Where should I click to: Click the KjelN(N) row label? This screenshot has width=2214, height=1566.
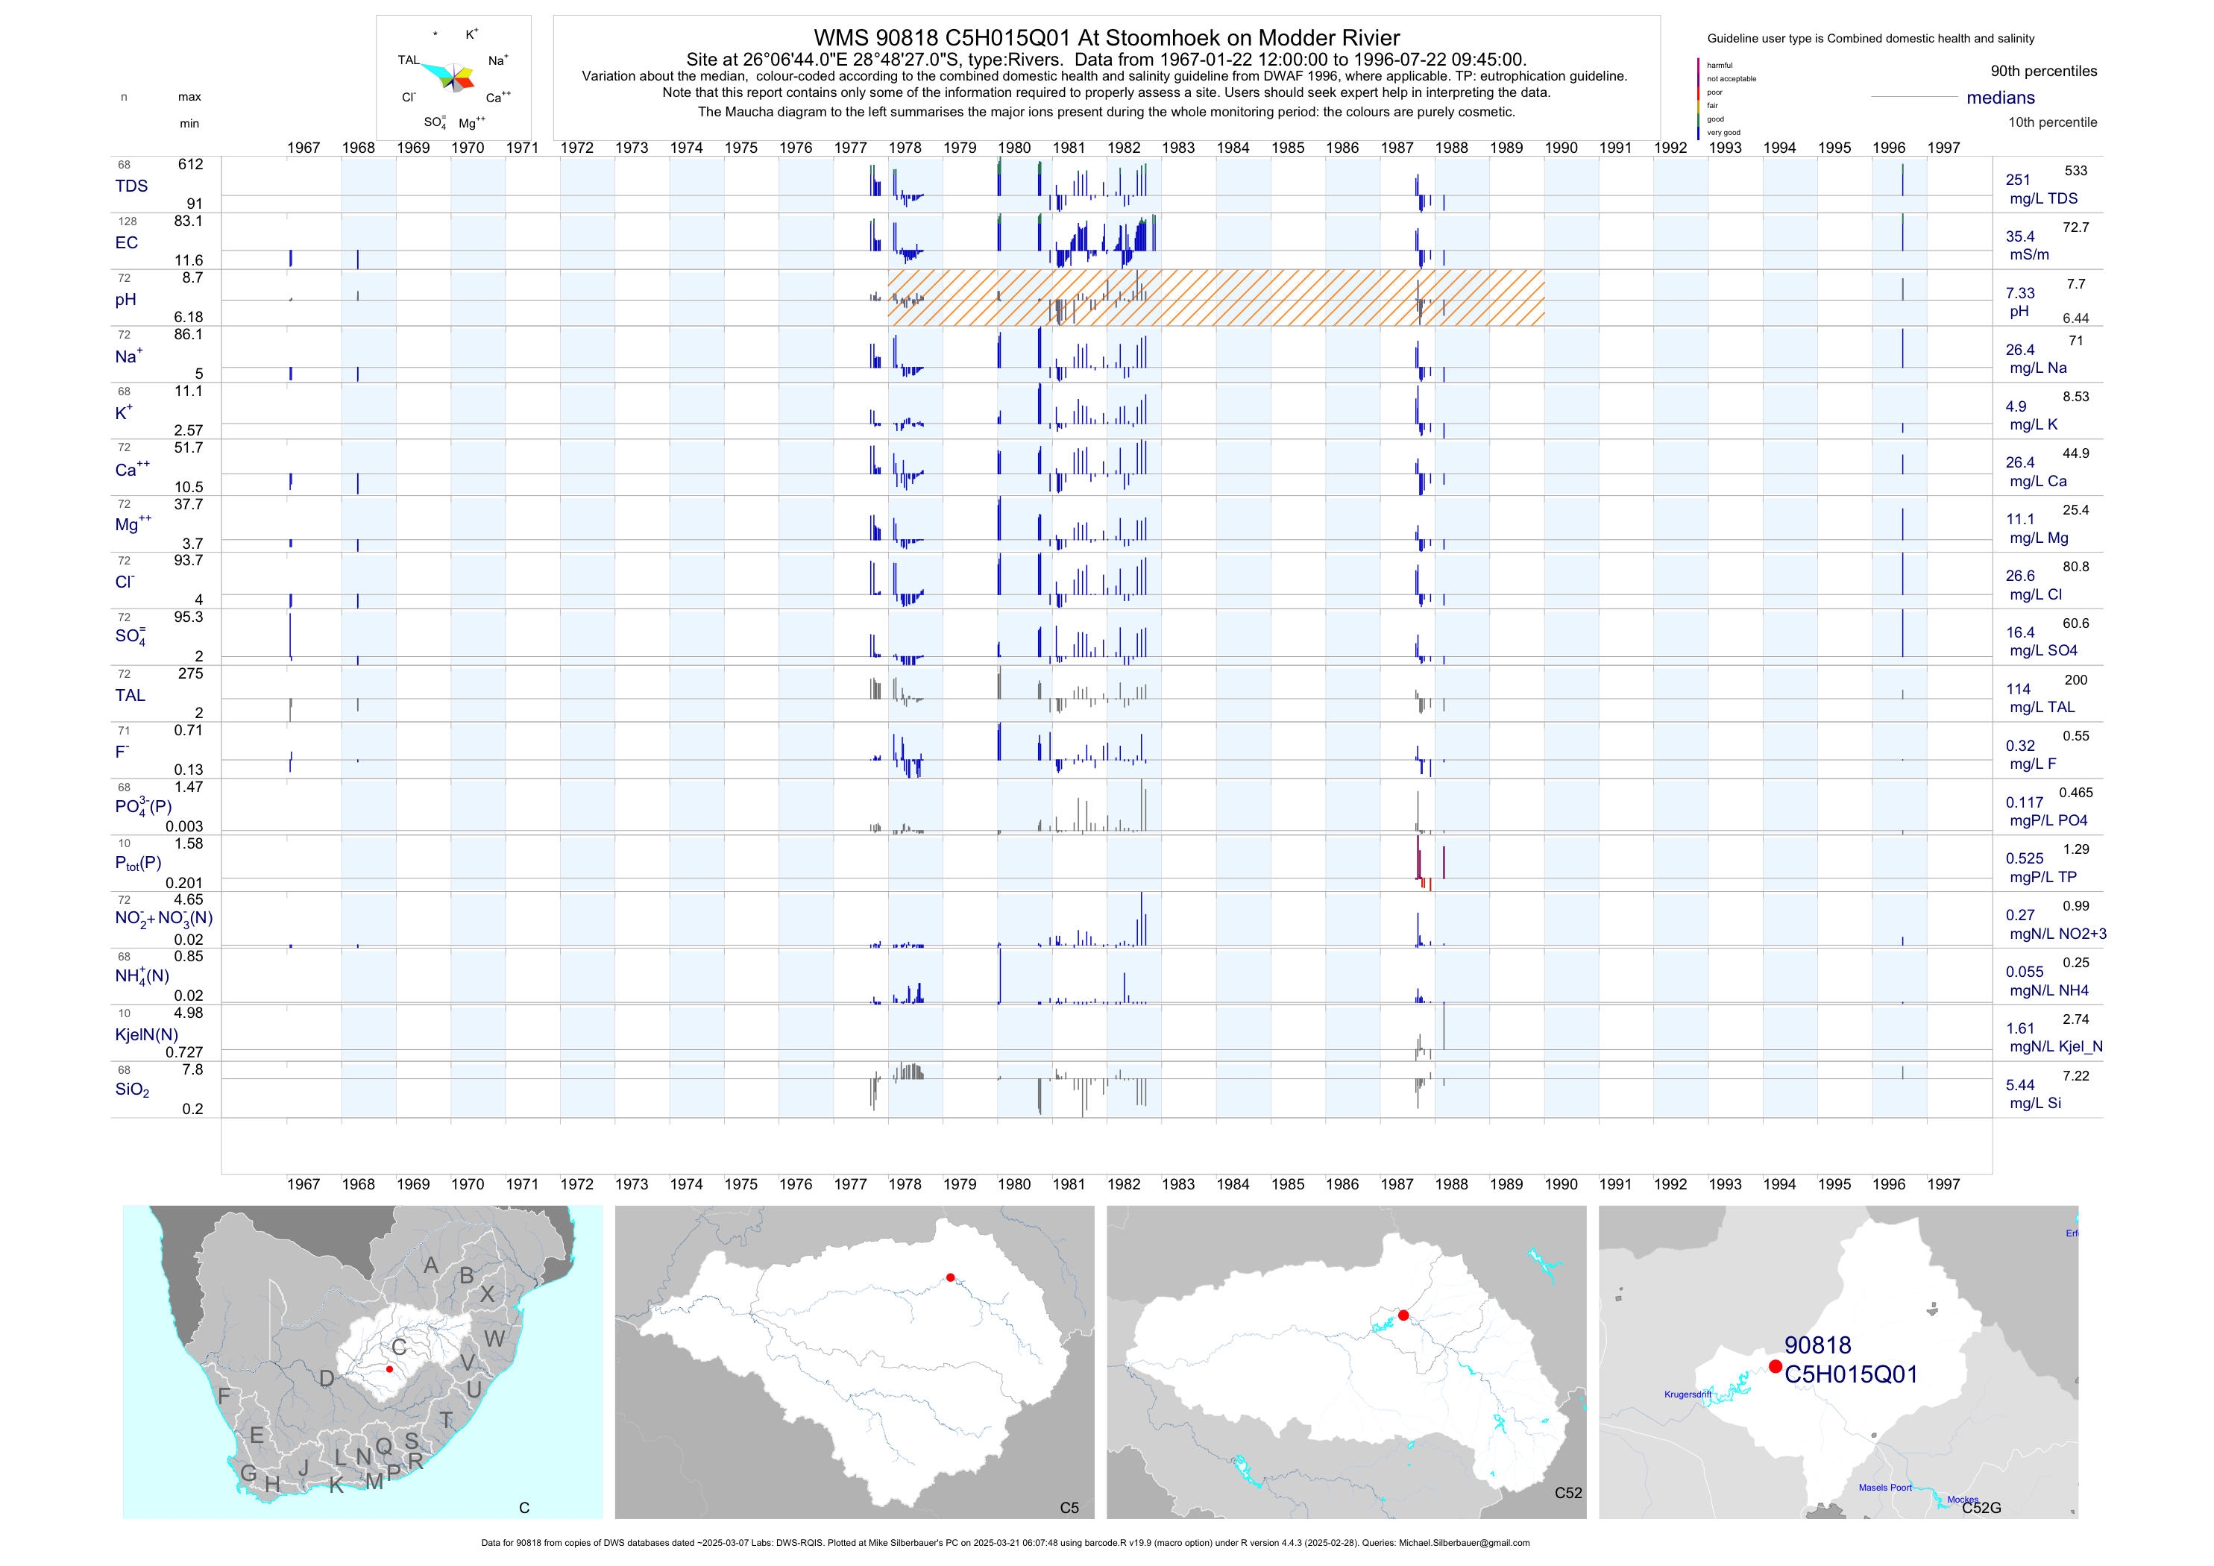pyautogui.click(x=147, y=1035)
